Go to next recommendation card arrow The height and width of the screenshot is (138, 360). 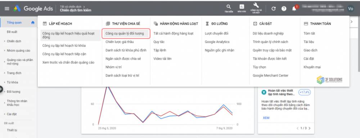coord(310,128)
